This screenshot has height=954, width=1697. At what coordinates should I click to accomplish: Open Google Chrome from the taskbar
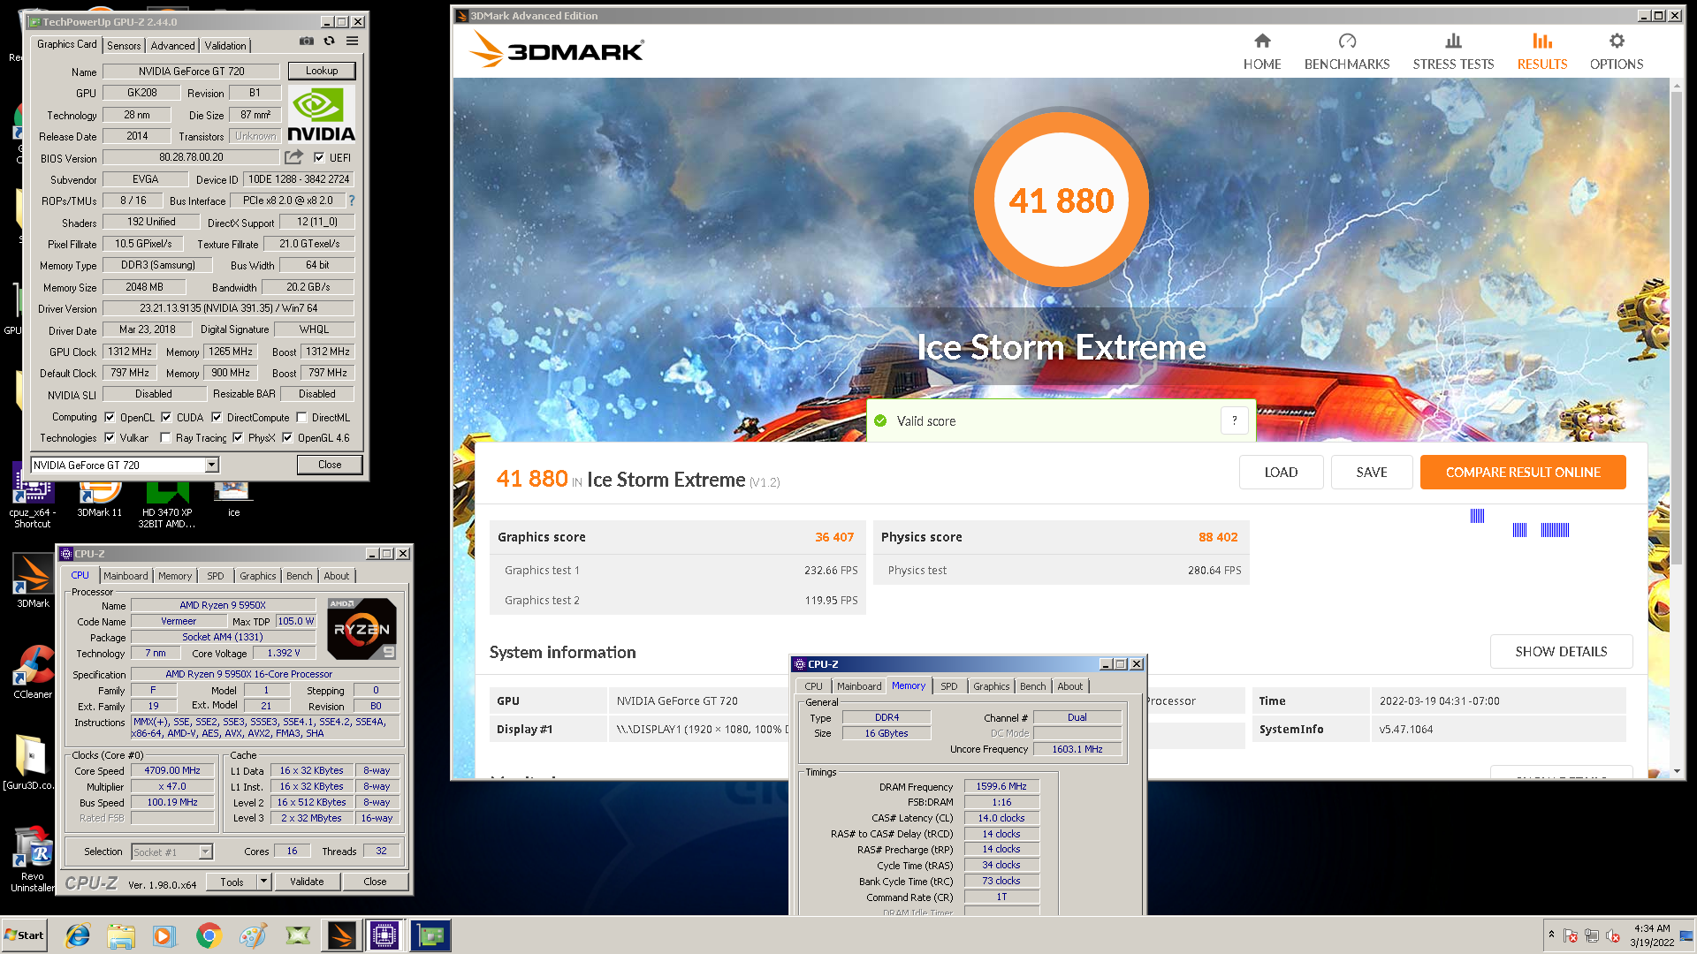tap(209, 935)
